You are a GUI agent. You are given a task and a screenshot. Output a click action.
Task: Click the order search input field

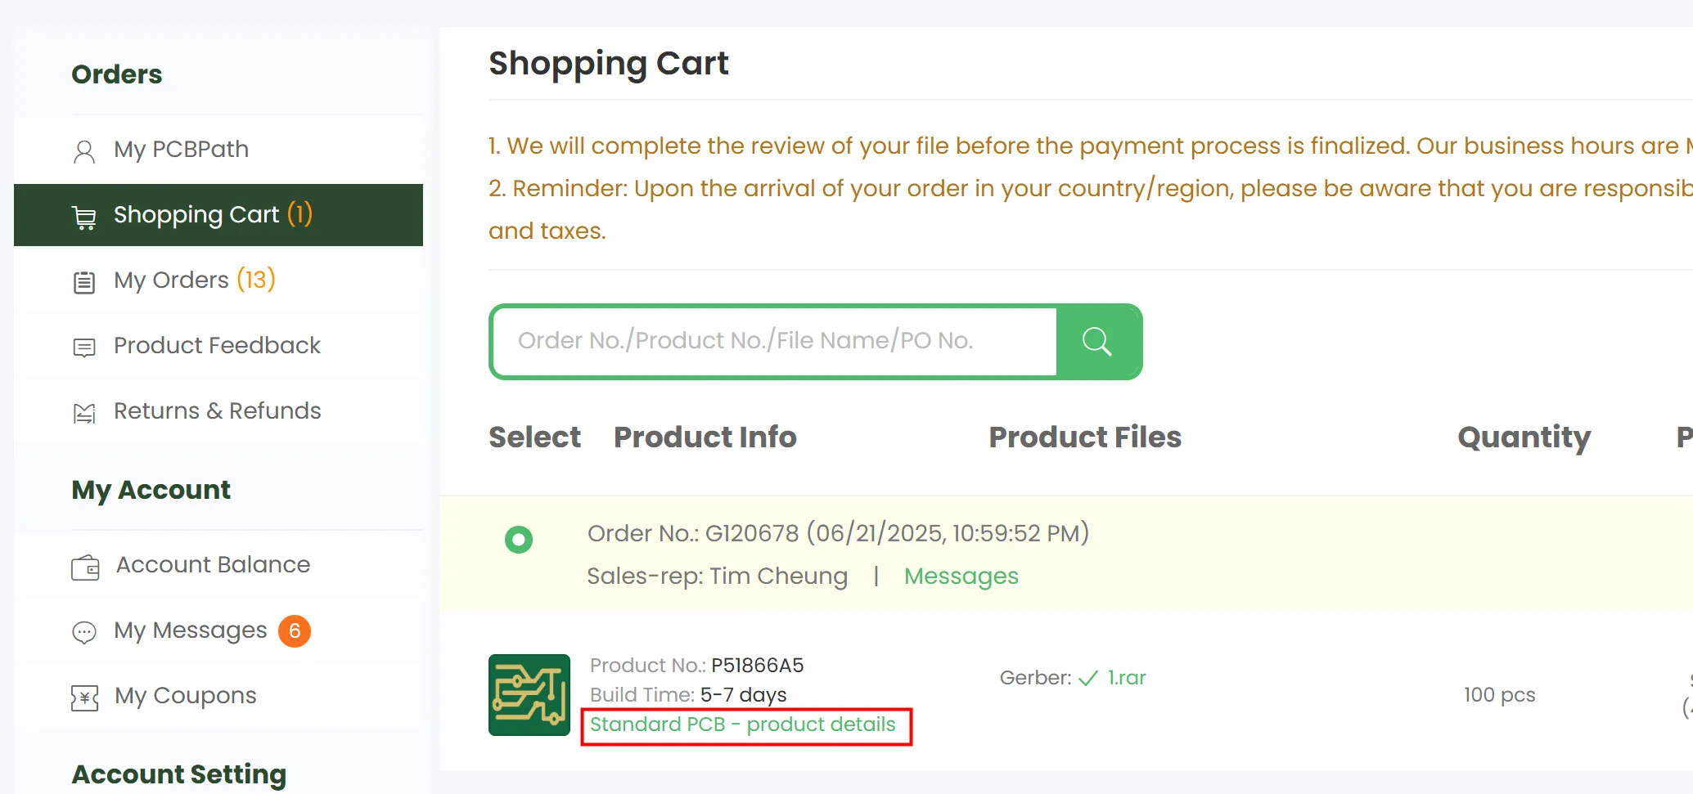click(x=774, y=341)
